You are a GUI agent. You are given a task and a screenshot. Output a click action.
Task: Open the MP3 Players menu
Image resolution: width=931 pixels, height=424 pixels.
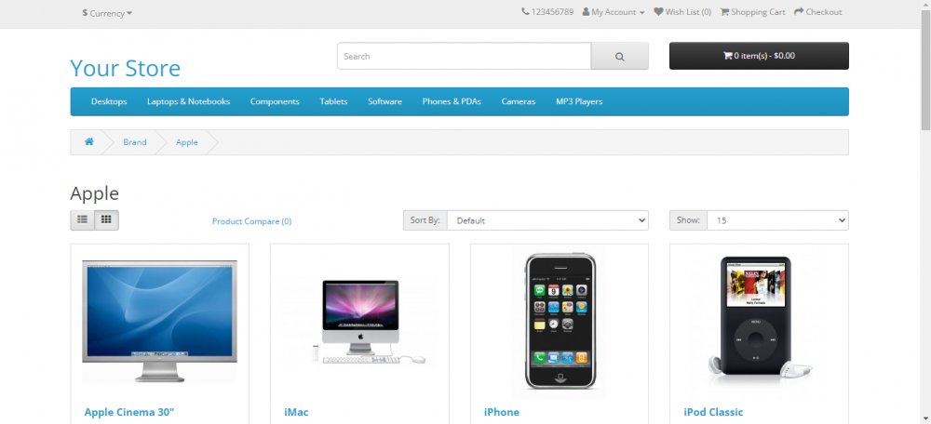[x=579, y=101]
